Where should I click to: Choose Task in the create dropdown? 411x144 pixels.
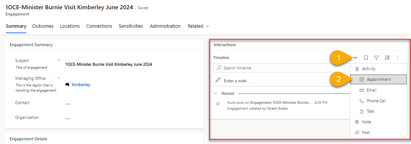click(379, 111)
